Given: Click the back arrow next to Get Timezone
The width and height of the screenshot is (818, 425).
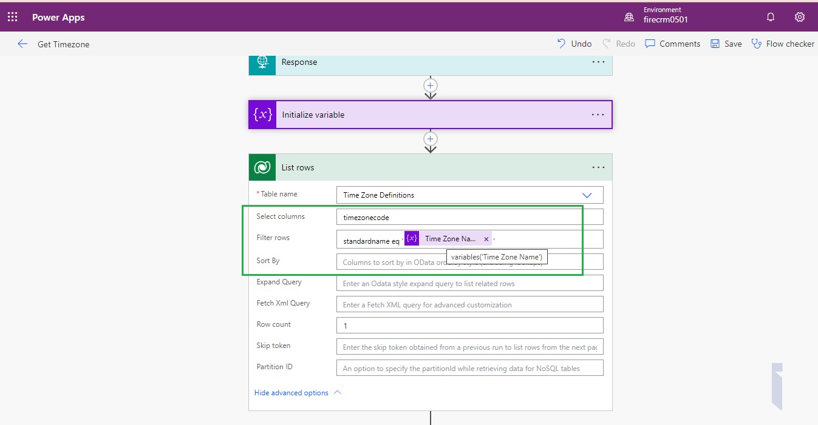Looking at the screenshot, I should 22,43.
